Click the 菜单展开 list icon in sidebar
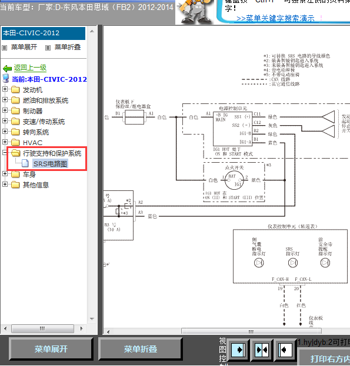Image resolution: width=350 pixels, height=366 pixels. [5, 48]
